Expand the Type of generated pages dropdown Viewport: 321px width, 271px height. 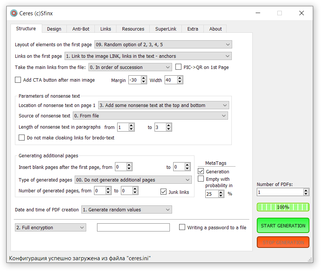click(133, 180)
